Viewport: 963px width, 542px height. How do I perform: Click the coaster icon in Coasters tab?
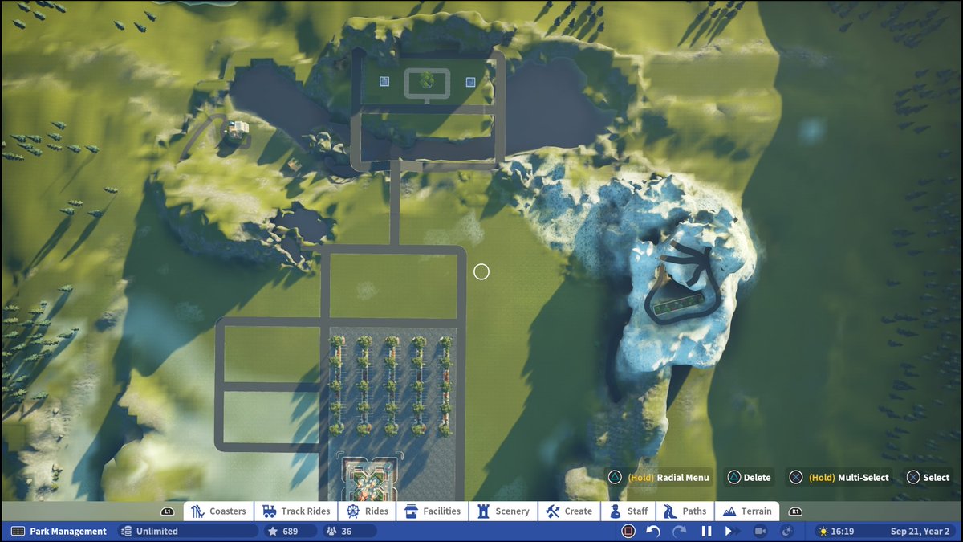pos(197,511)
